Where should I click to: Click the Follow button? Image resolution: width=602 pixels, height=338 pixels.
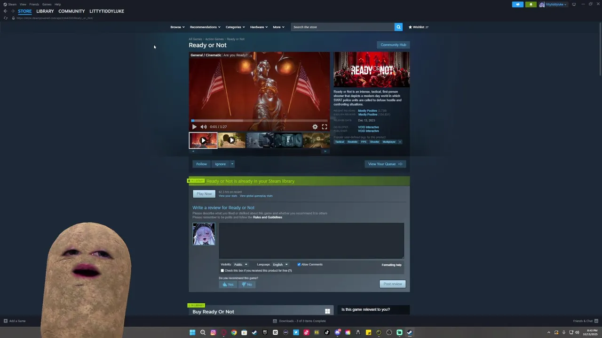coord(201,164)
